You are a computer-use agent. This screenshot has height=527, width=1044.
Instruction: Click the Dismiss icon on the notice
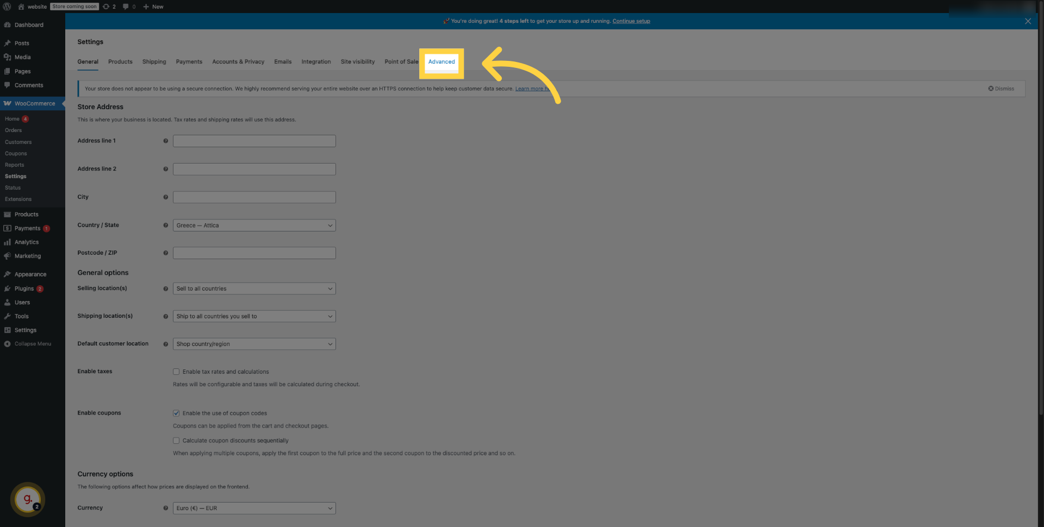click(991, 89)
